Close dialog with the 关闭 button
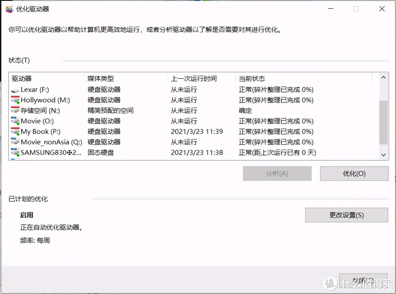This screenshot has width=396, height=294. point(363,280)
